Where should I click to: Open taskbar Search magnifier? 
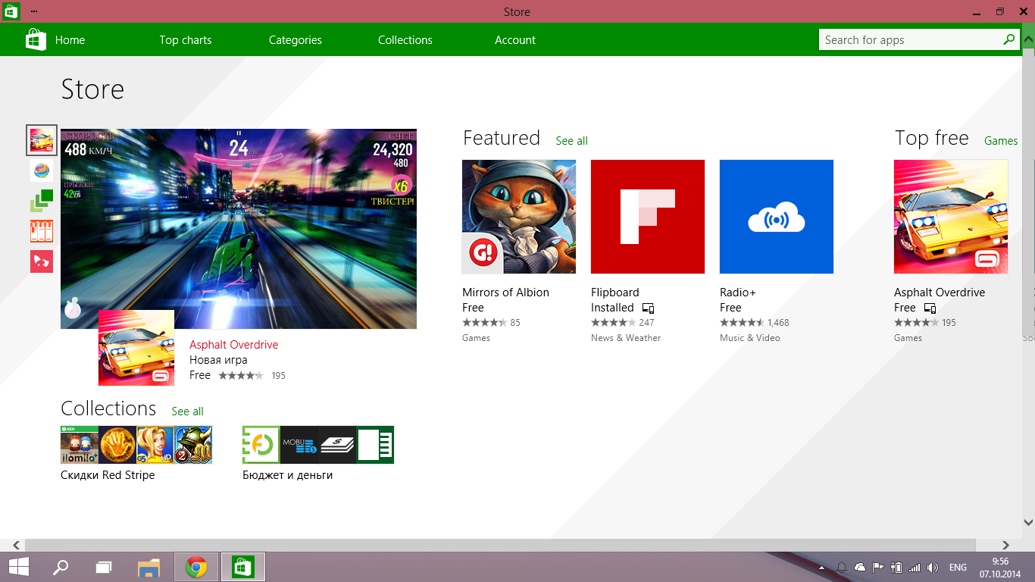point(60,567)
